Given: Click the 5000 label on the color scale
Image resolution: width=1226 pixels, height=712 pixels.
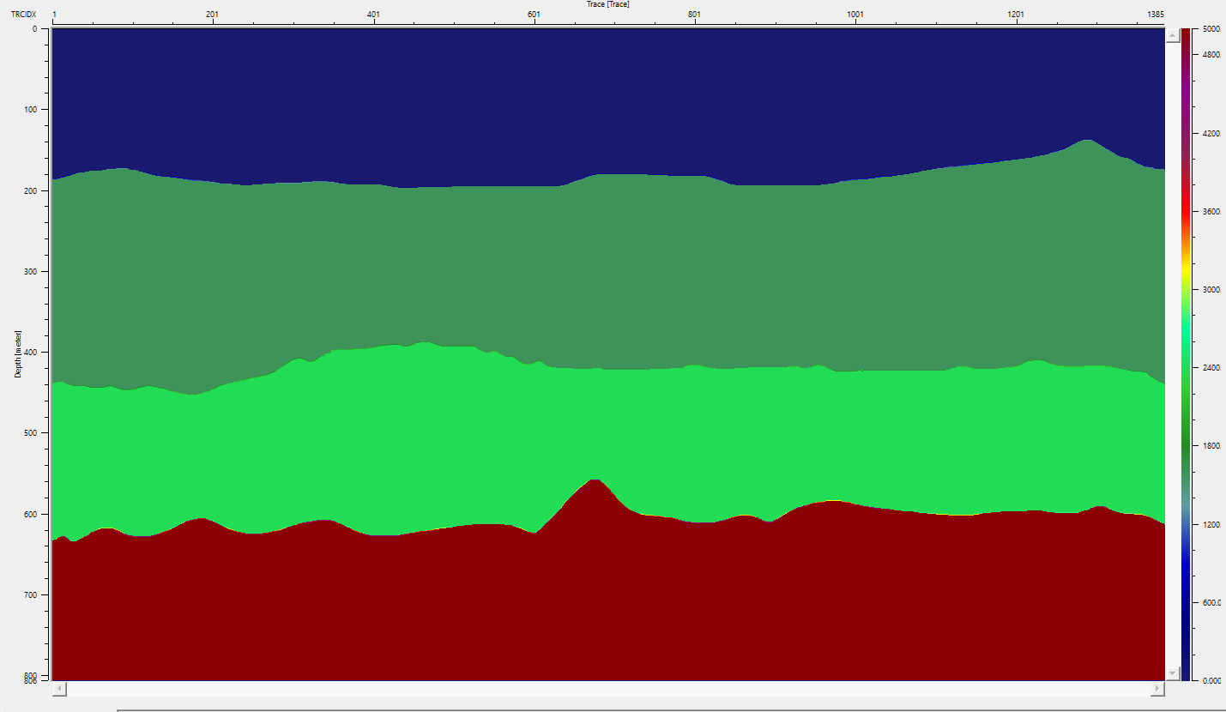Looking at the screenshot, I should click(1212, 29).
